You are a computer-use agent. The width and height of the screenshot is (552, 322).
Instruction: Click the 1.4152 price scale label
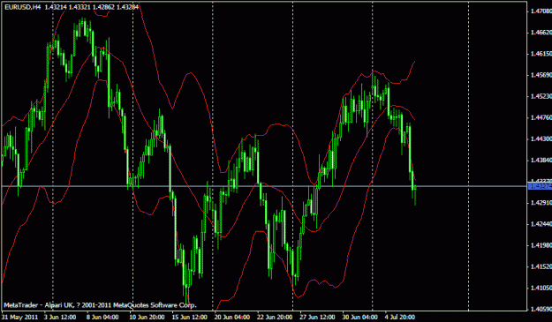541,266
